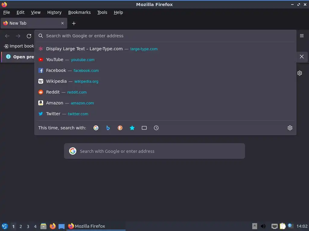309x231 pixels.
Task: Search this time with DuckDuckGo icon
Action: [x=120, y=128]
